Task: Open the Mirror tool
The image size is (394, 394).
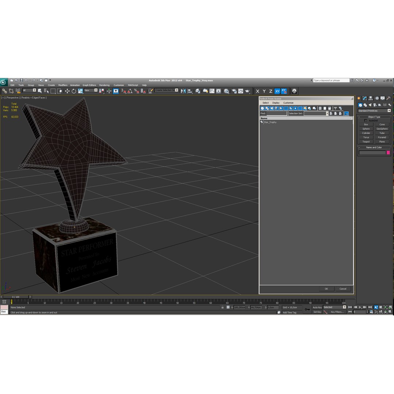Action: (183, 91)
